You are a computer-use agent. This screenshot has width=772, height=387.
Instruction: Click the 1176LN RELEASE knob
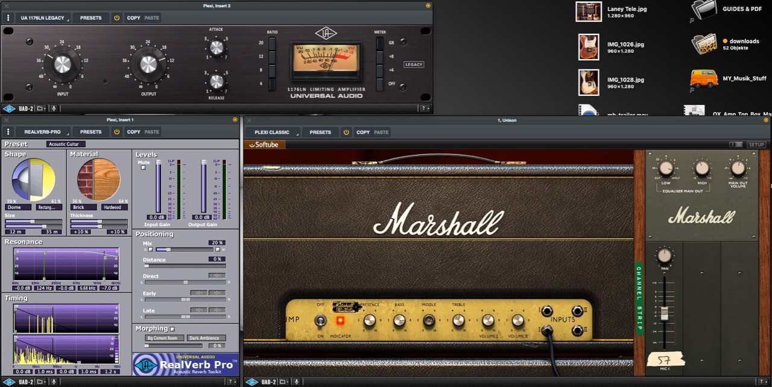click(x=217, y=80)
